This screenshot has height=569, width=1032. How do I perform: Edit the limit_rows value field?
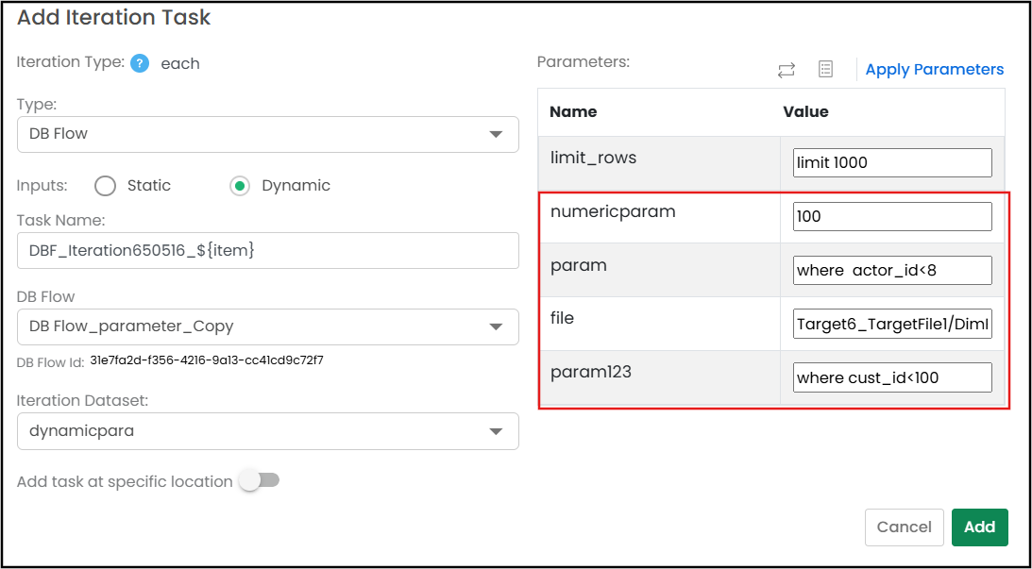[892, 162]
